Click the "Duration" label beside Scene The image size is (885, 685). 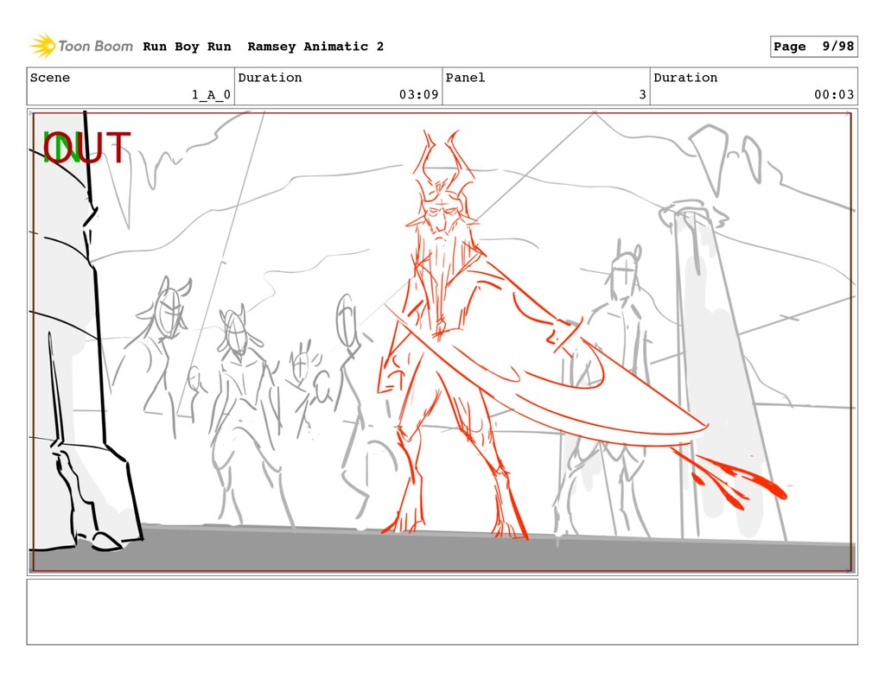pyautogui.click(x=270, y=77)
